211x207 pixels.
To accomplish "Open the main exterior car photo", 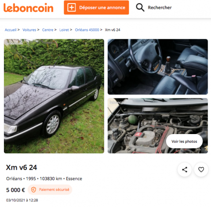I will pos(54,96).
